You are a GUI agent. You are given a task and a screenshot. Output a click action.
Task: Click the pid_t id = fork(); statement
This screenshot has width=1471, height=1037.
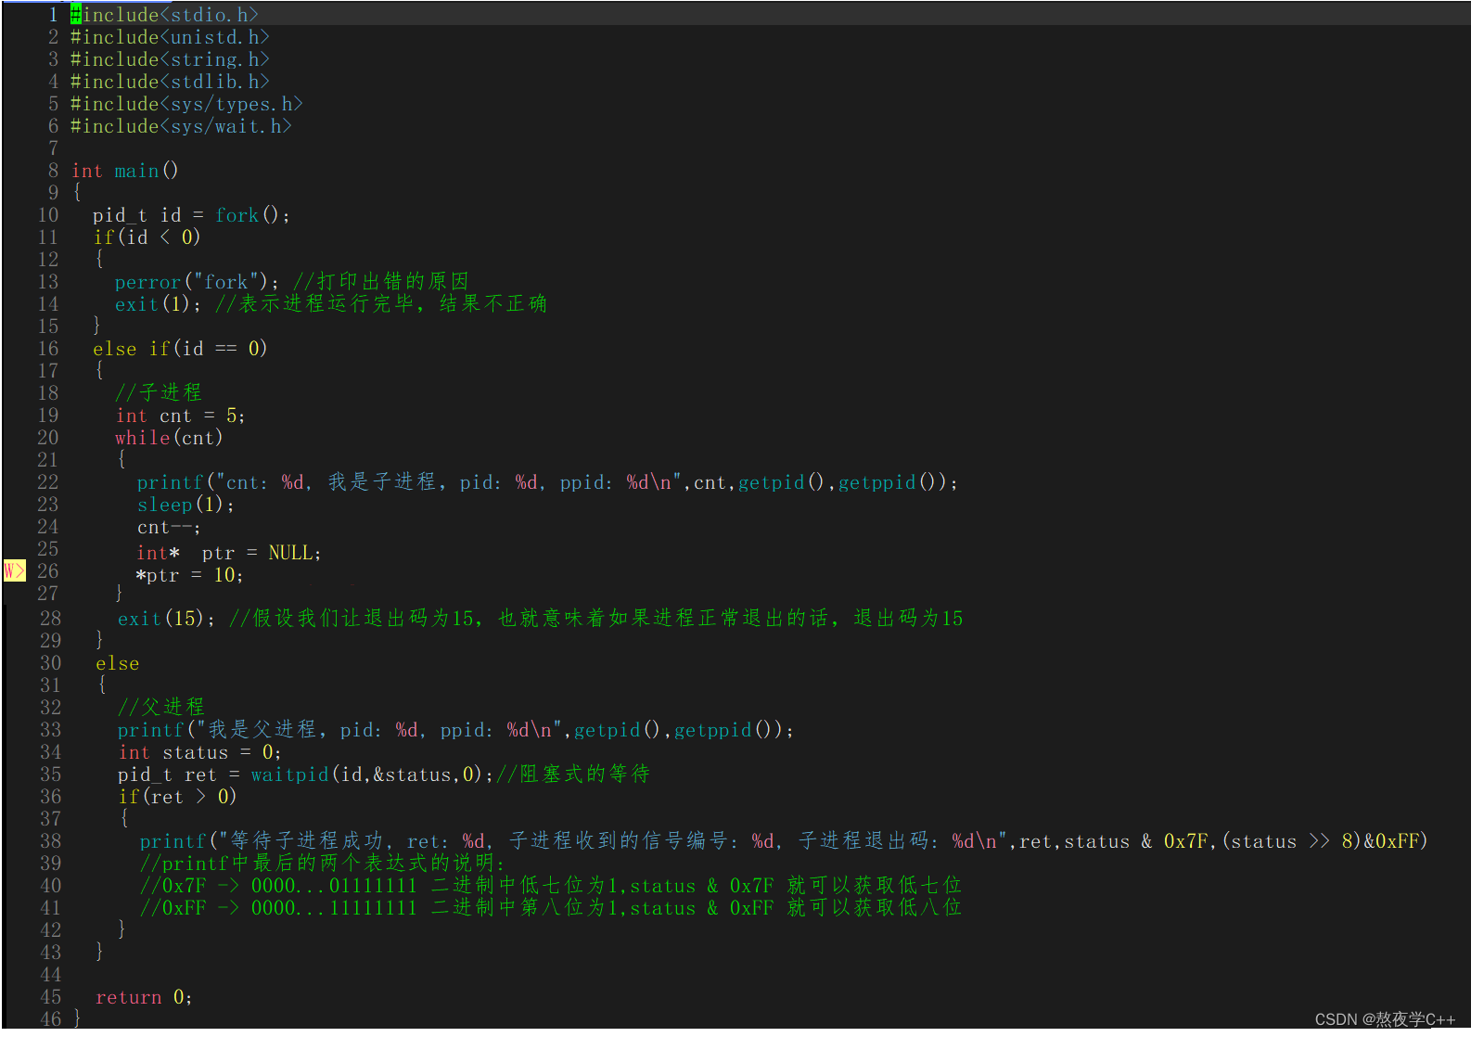(x=192, y=215)
